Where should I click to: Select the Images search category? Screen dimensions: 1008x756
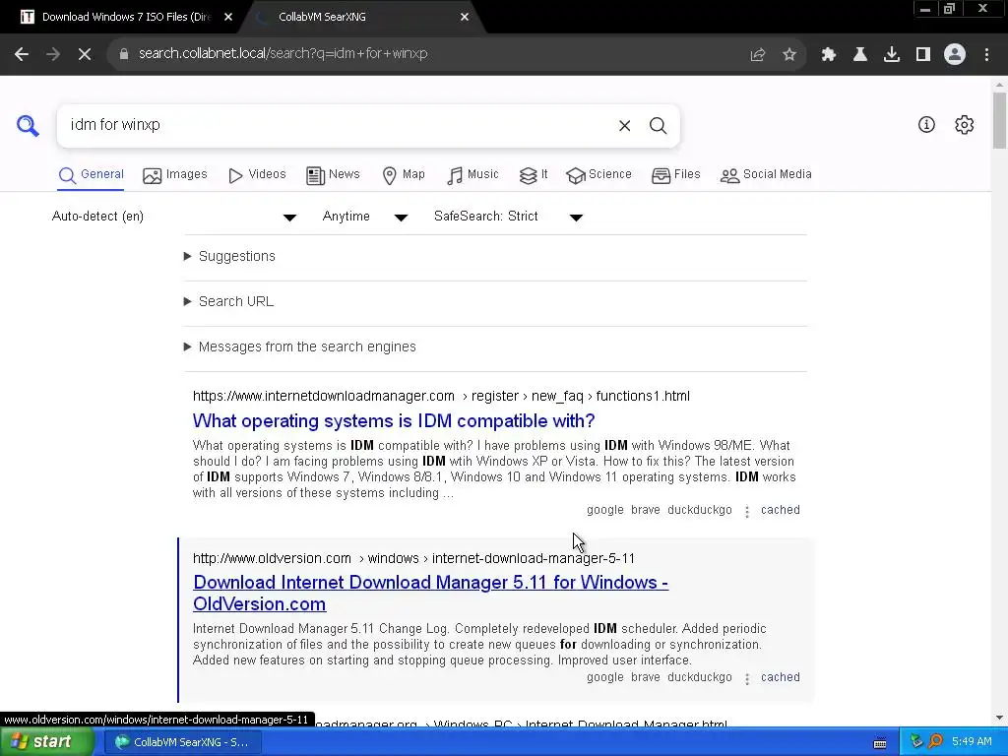pos(175,175)
